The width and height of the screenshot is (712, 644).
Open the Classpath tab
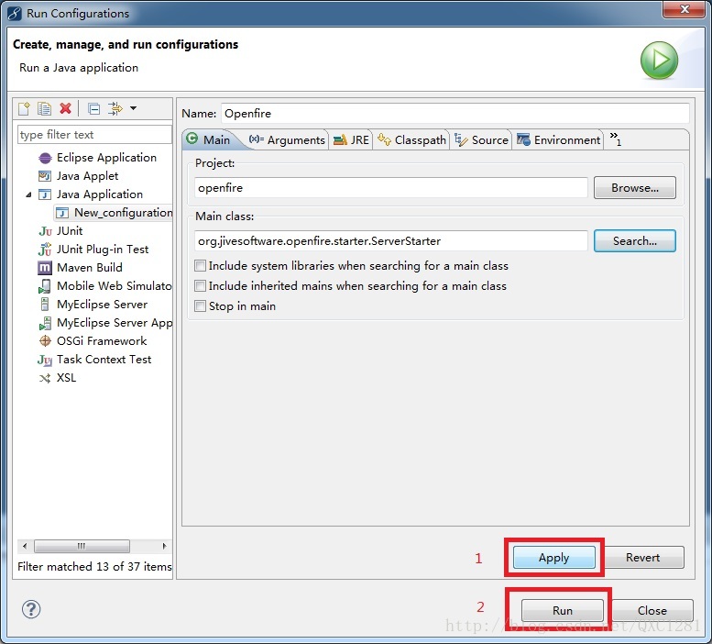coord(411,140)
